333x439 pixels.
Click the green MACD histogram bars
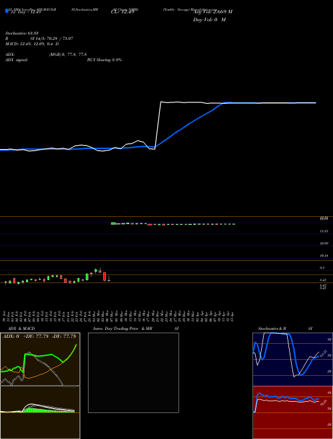48,410
